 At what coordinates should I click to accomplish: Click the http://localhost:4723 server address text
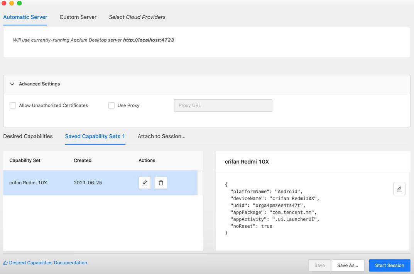tap(149, 40)
